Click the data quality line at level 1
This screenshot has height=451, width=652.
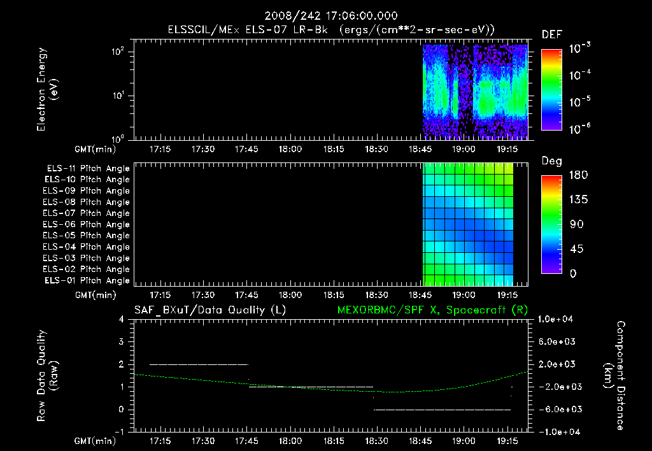pyautogui.click(x=311, y=387)
